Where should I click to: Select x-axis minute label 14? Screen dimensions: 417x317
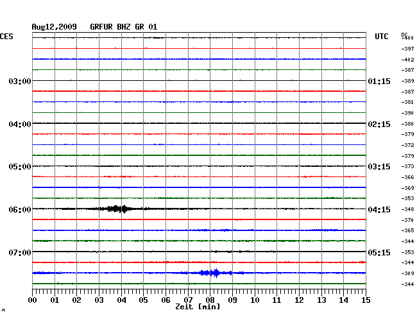tap(343, 300)
